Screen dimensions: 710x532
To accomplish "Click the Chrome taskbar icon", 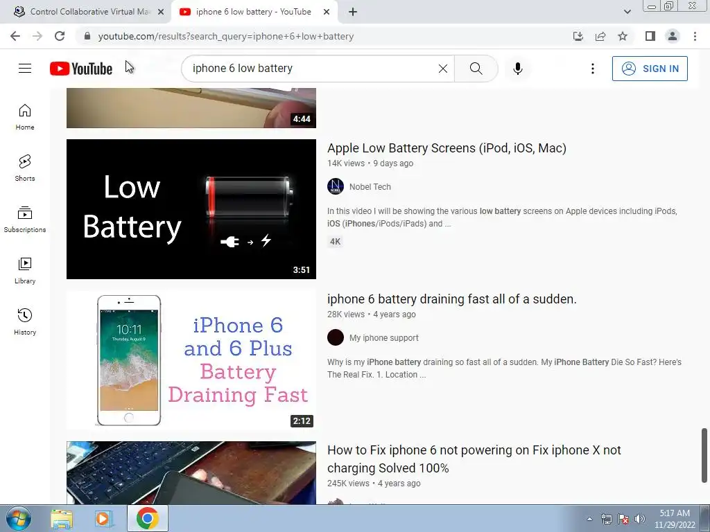I will (147, 519).
